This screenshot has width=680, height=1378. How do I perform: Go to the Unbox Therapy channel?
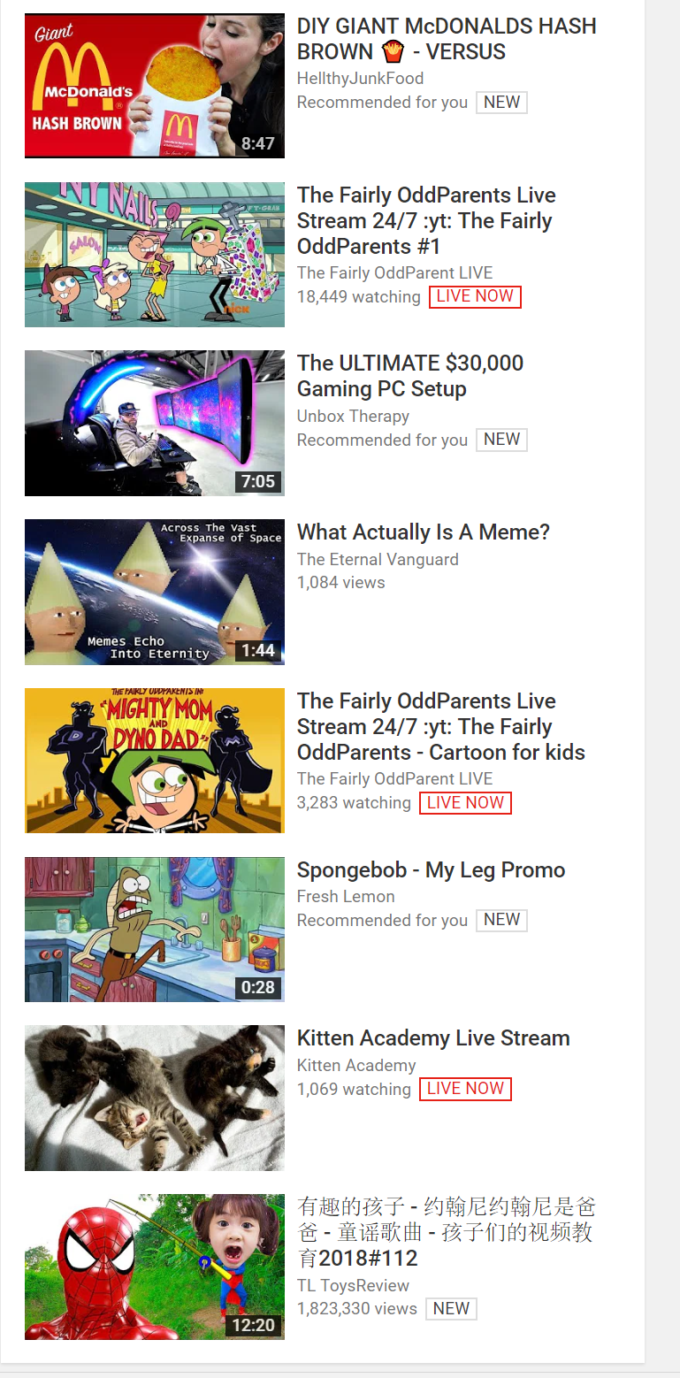(353, 417)
